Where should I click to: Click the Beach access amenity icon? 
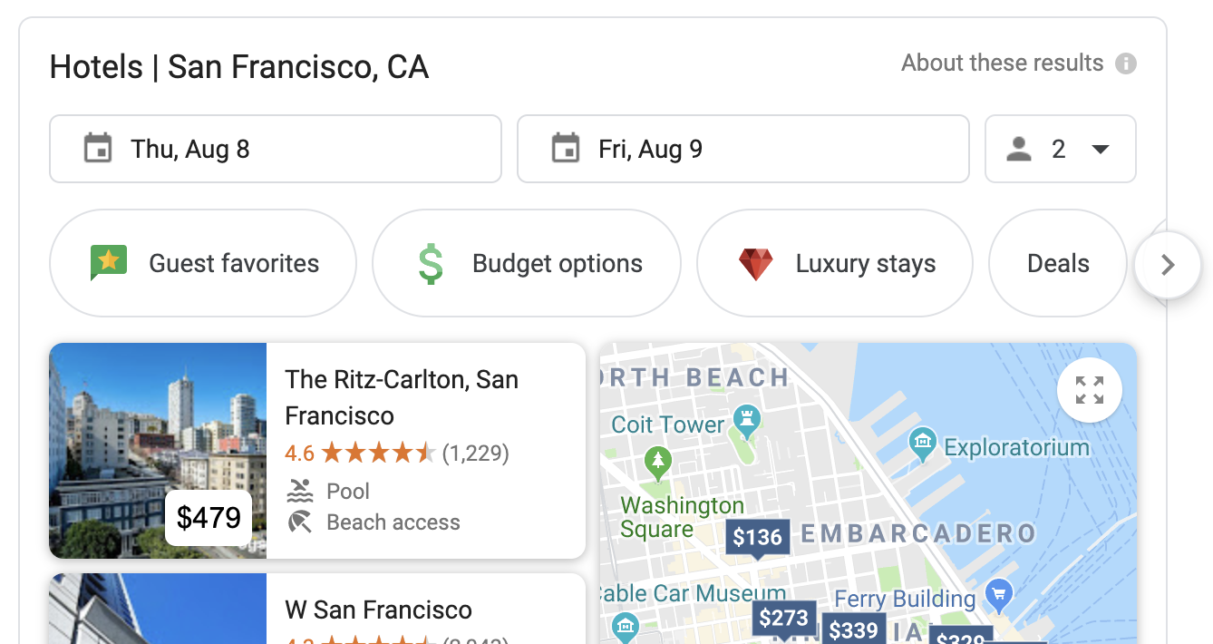pyautogui.click(x=299, y=522)
